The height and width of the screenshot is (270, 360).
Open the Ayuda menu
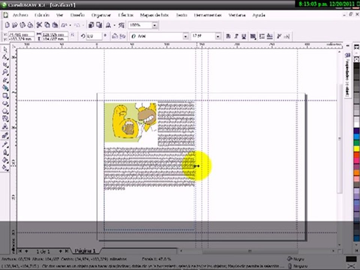tap(259, 15)
